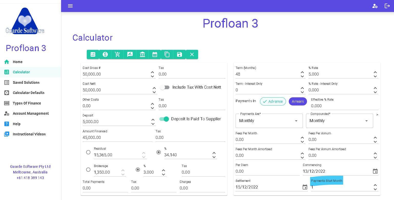Screen dimensions: 394x200
Task: Click the Instructional Videos play icon
Action: click(x=7, y=134)
